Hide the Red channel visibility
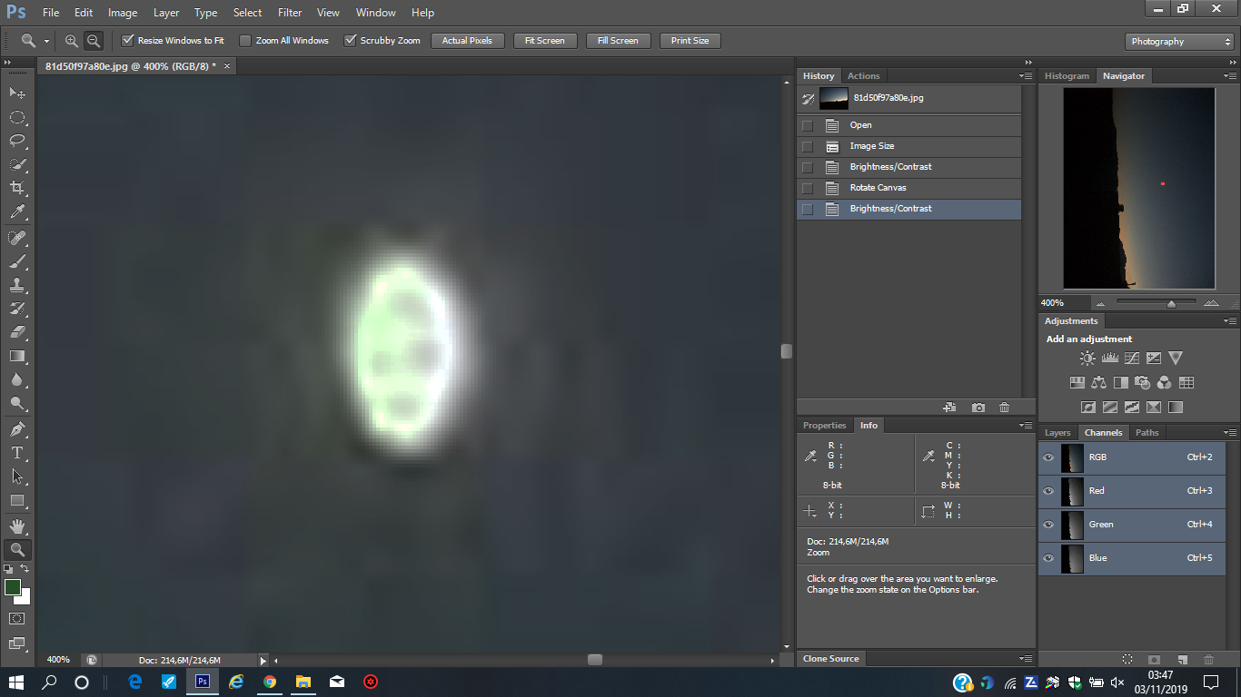1241x697 pixels. (1048, 491)
